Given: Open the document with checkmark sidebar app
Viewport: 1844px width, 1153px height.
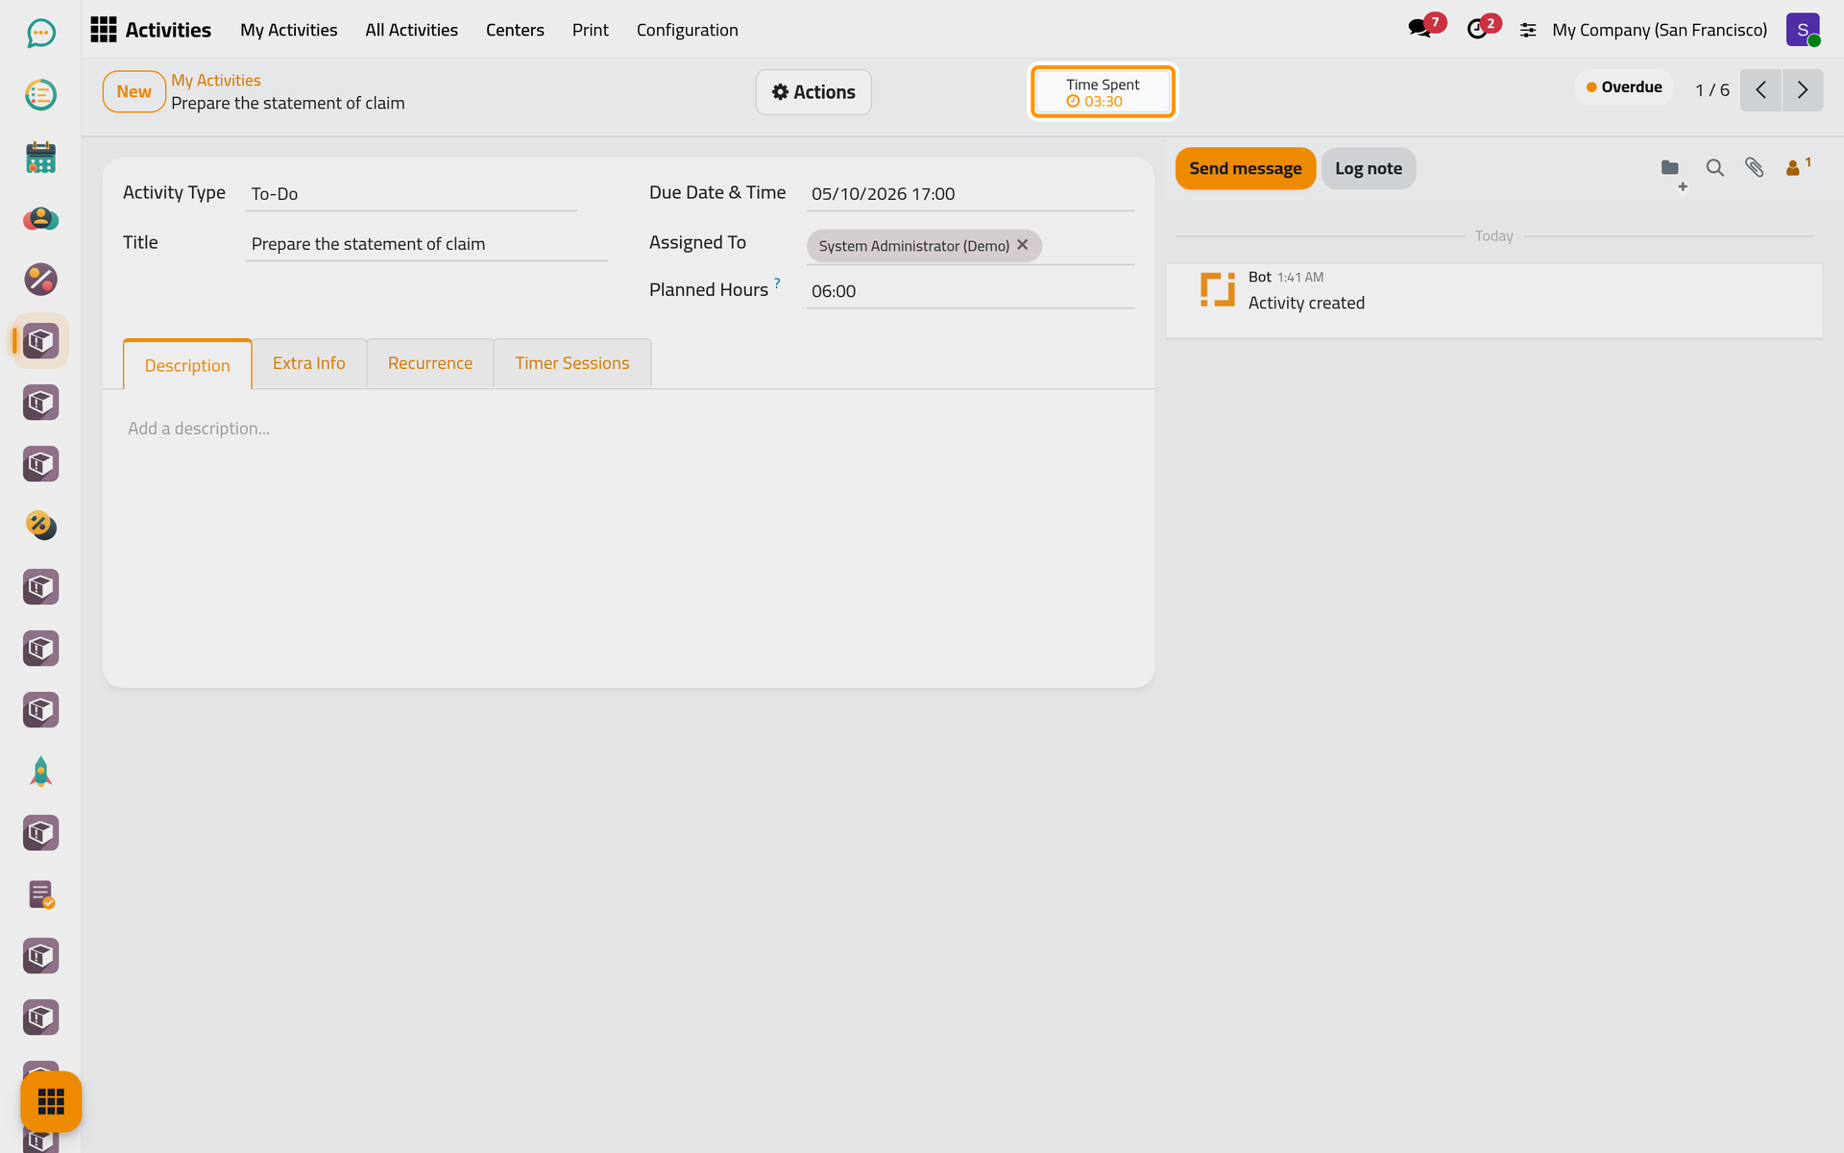Looking at the screenshot, I should pos(40,895).
